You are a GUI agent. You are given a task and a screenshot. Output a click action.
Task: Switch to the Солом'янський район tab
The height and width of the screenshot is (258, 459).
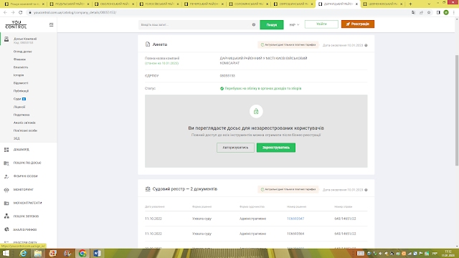click(249, 4)
